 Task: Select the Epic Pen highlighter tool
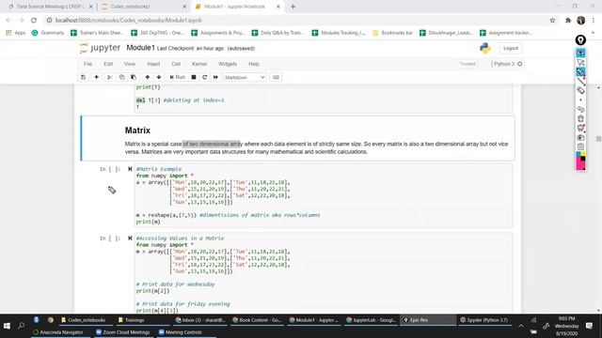580,71
